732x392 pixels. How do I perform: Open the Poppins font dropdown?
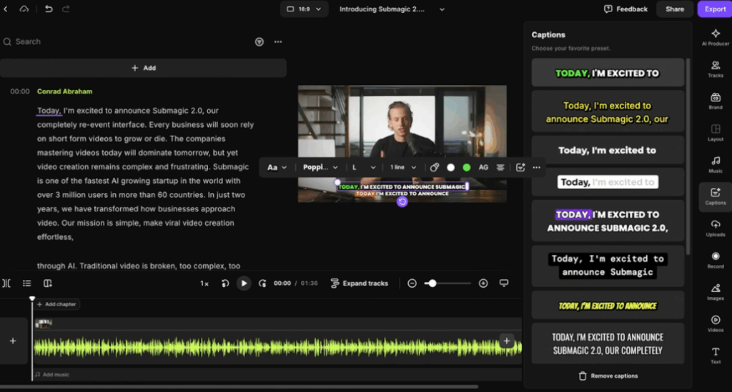tap(320, 167)
